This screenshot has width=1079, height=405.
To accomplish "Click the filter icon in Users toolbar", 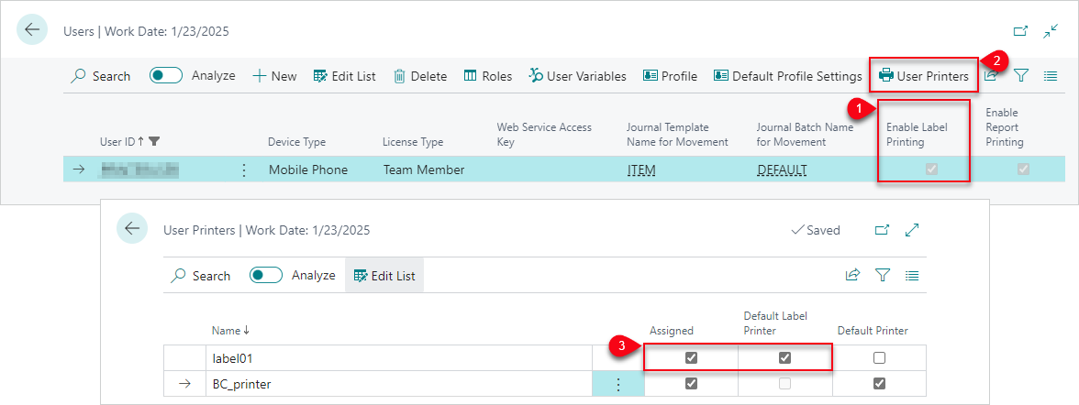I will pyautogui.click(x=1020, y=76).
